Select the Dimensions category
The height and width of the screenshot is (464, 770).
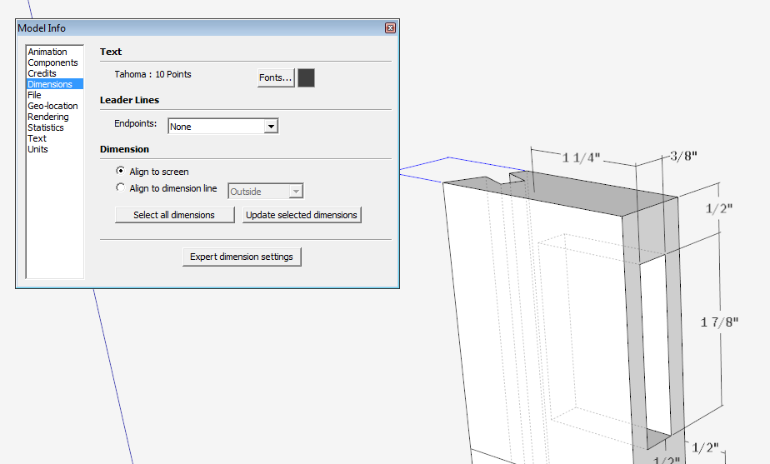tap(54, 84)
